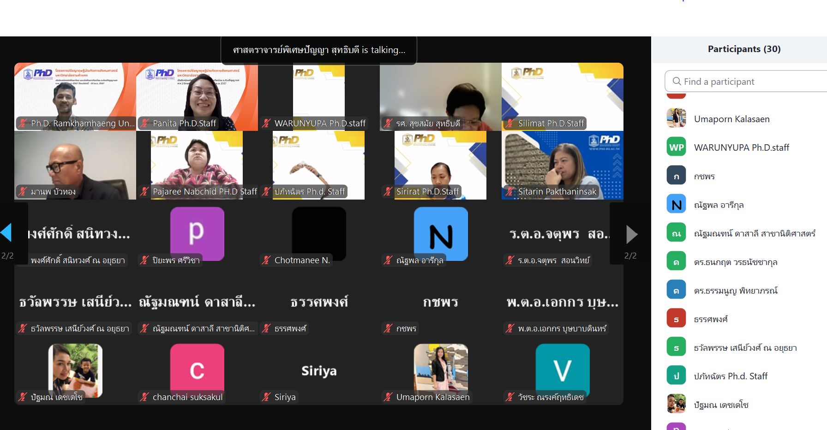Click muted mic icon on WARUNYUPA tile
827x430 pixels.
266,123
